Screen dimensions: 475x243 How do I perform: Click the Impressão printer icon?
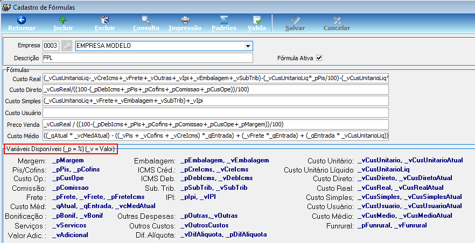tap(185, 20)
